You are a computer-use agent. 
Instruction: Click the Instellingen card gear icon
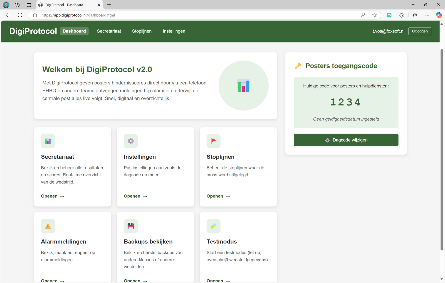click(x=131, y=141)
